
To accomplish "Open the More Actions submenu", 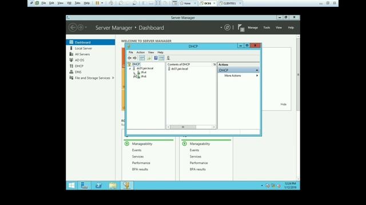I will click(238, 76).
